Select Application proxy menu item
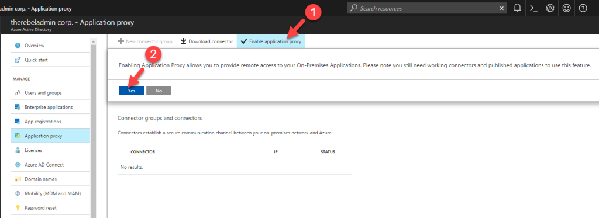This screenshot has height=218, width=599. [x=50, y=136]
